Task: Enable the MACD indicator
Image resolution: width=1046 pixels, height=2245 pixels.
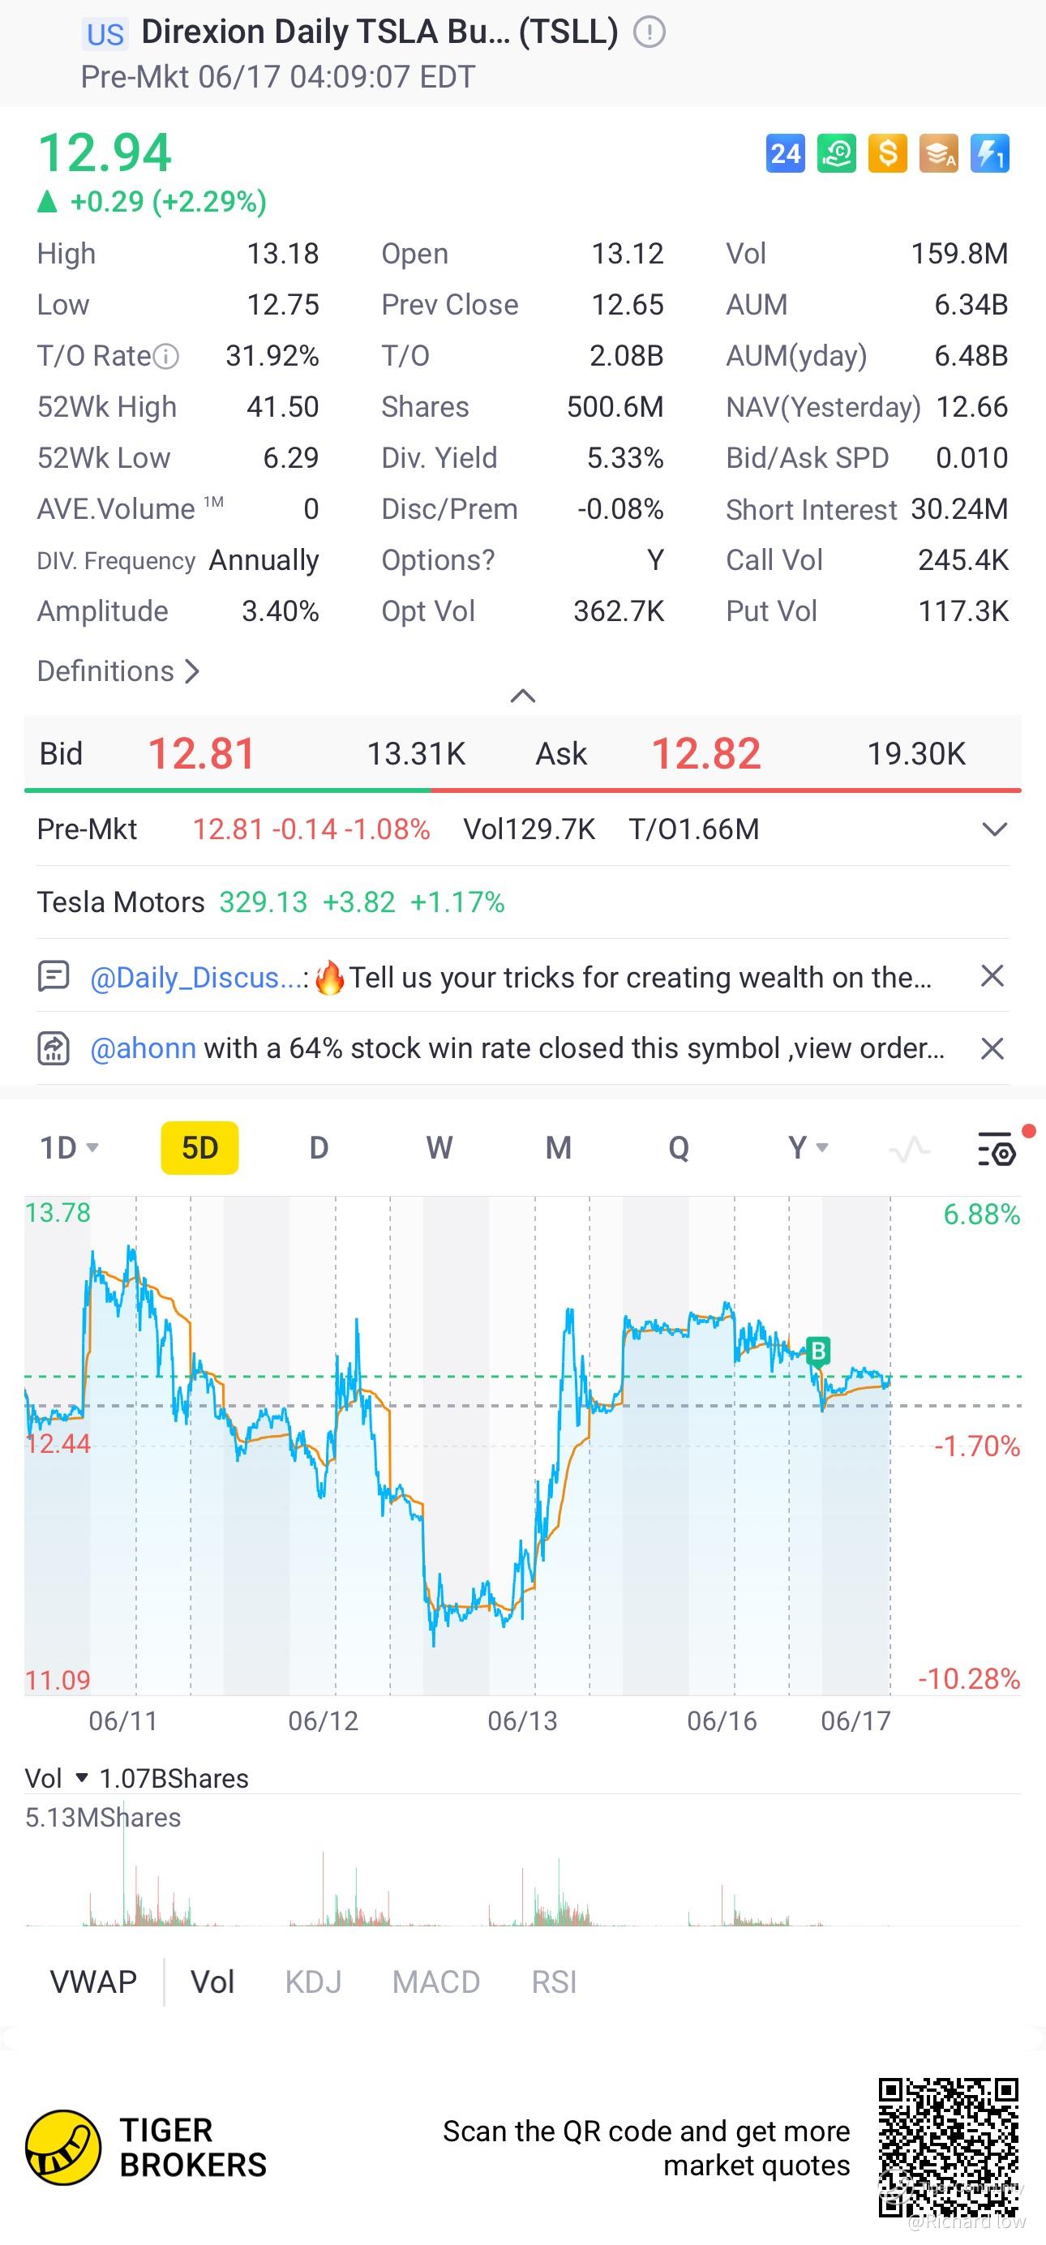Action: pos(436,1982)
